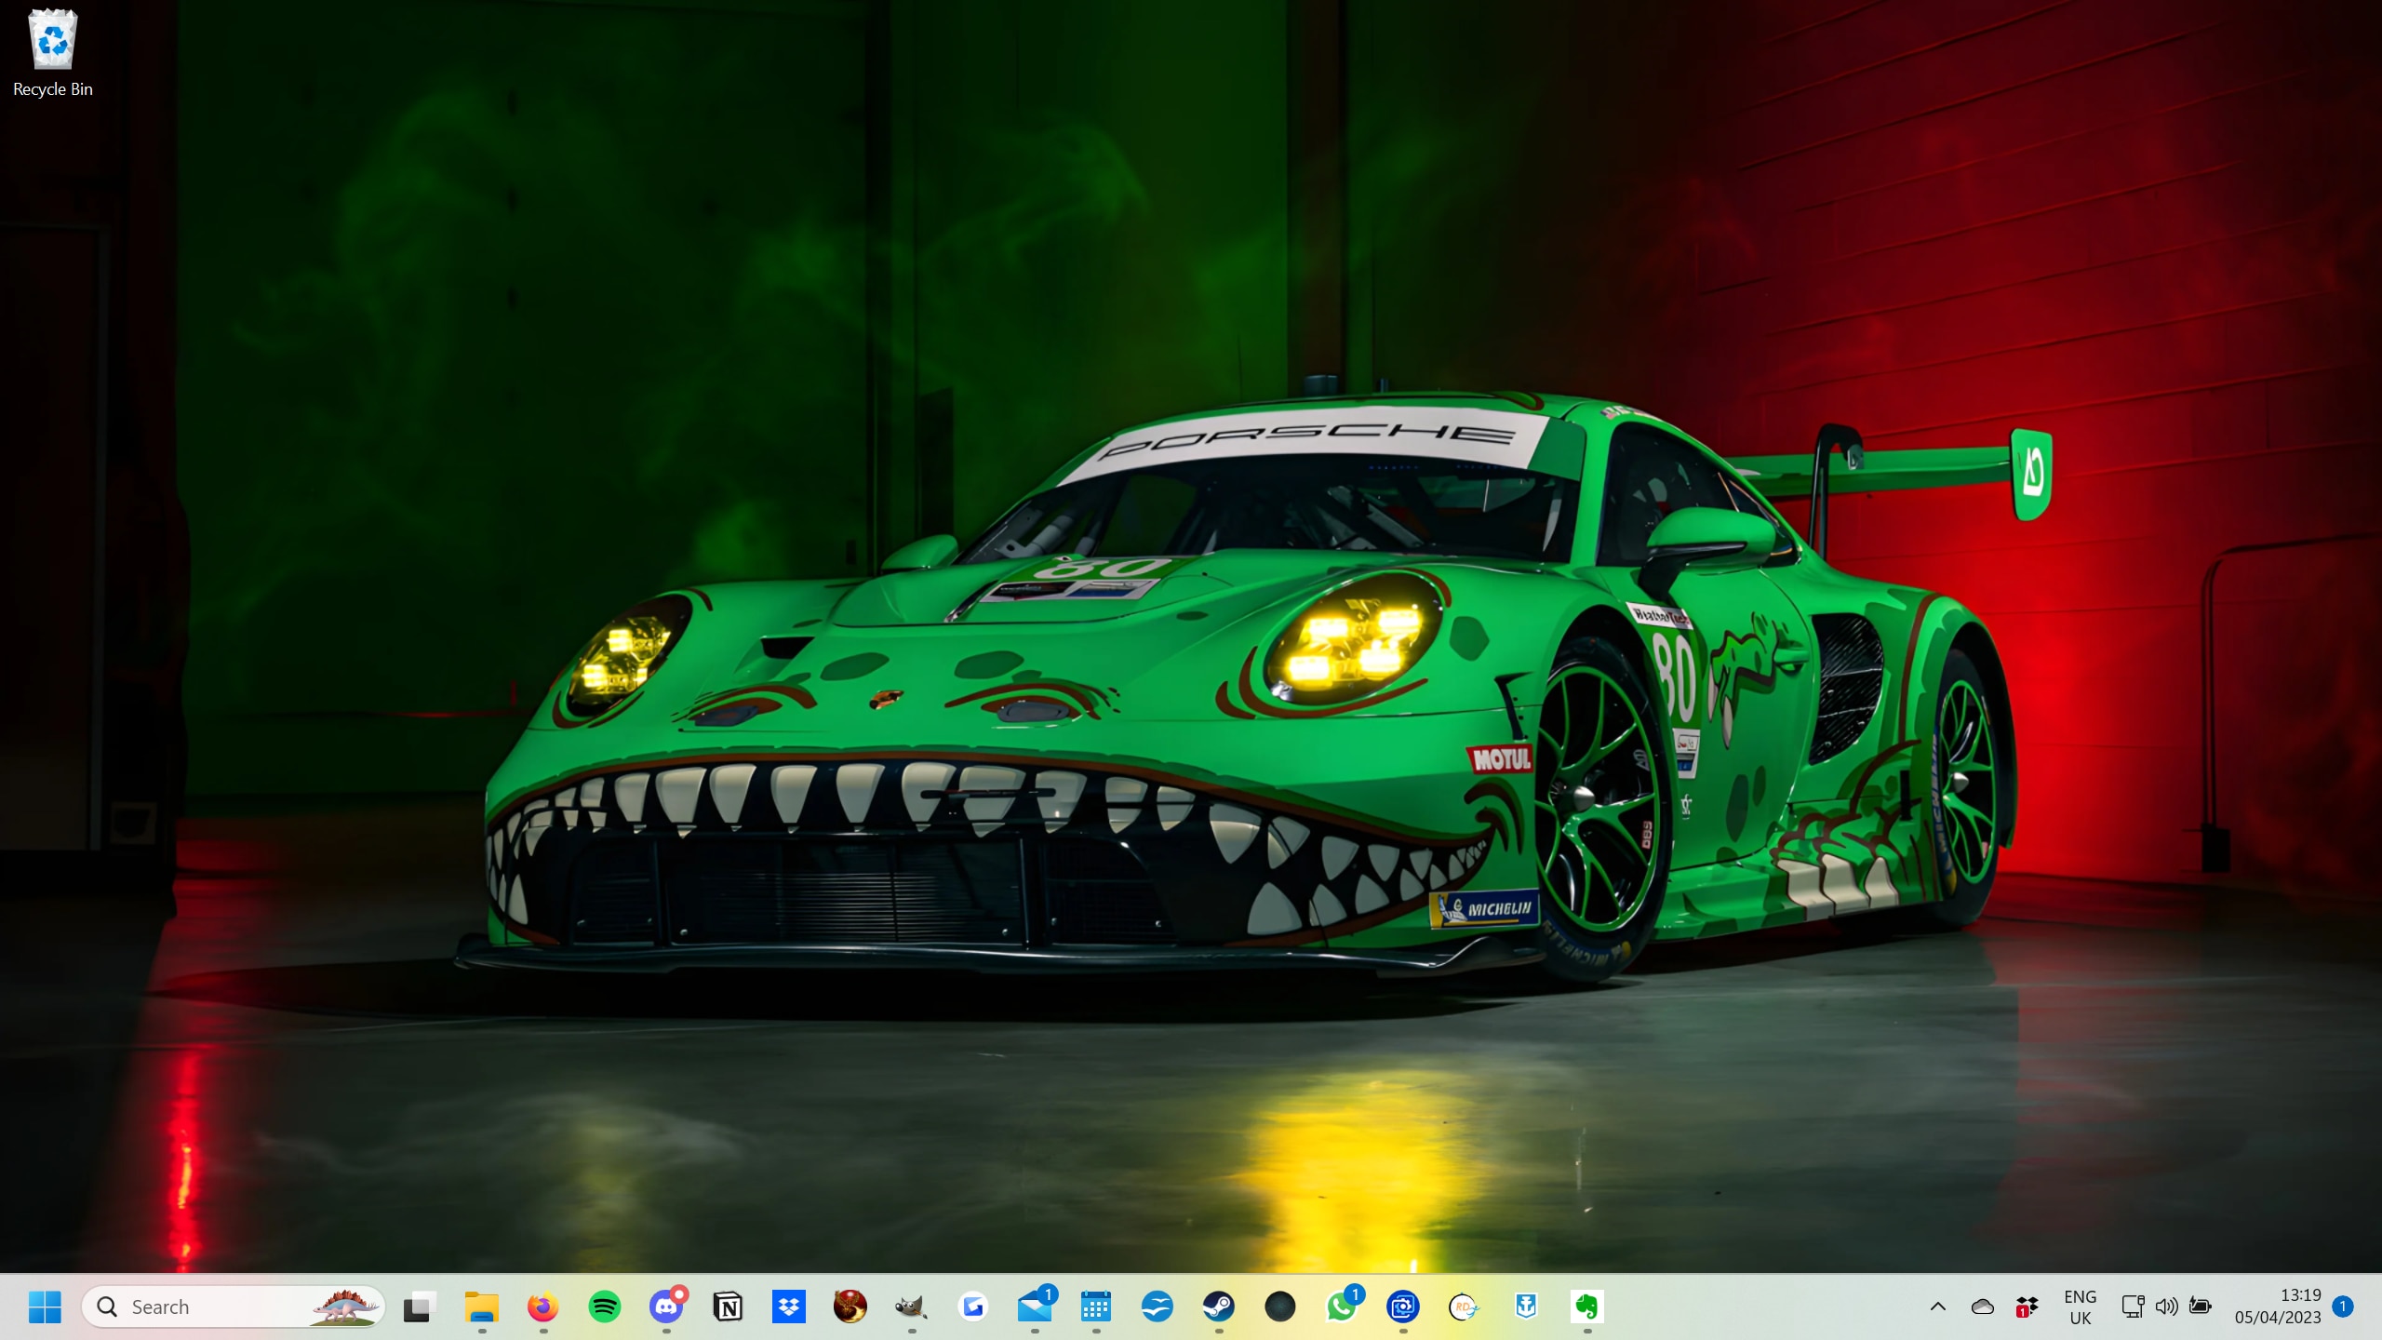Screen dimensions: 2382x1340
Task: Open the Mail app showing one unread email
Action: 1036,1306
